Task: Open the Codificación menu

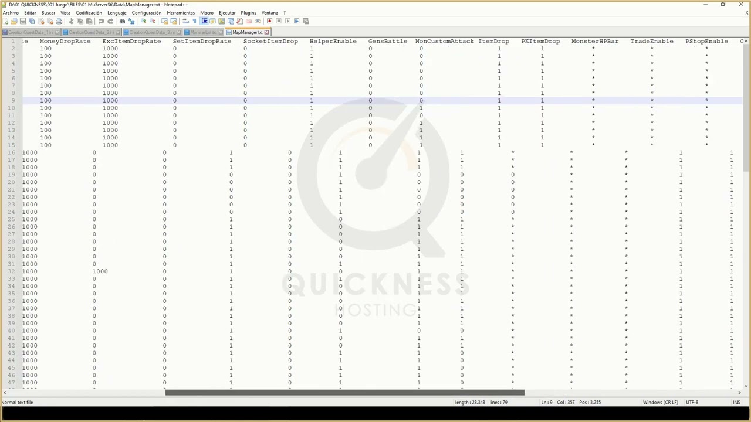Action: pos(89,13)
